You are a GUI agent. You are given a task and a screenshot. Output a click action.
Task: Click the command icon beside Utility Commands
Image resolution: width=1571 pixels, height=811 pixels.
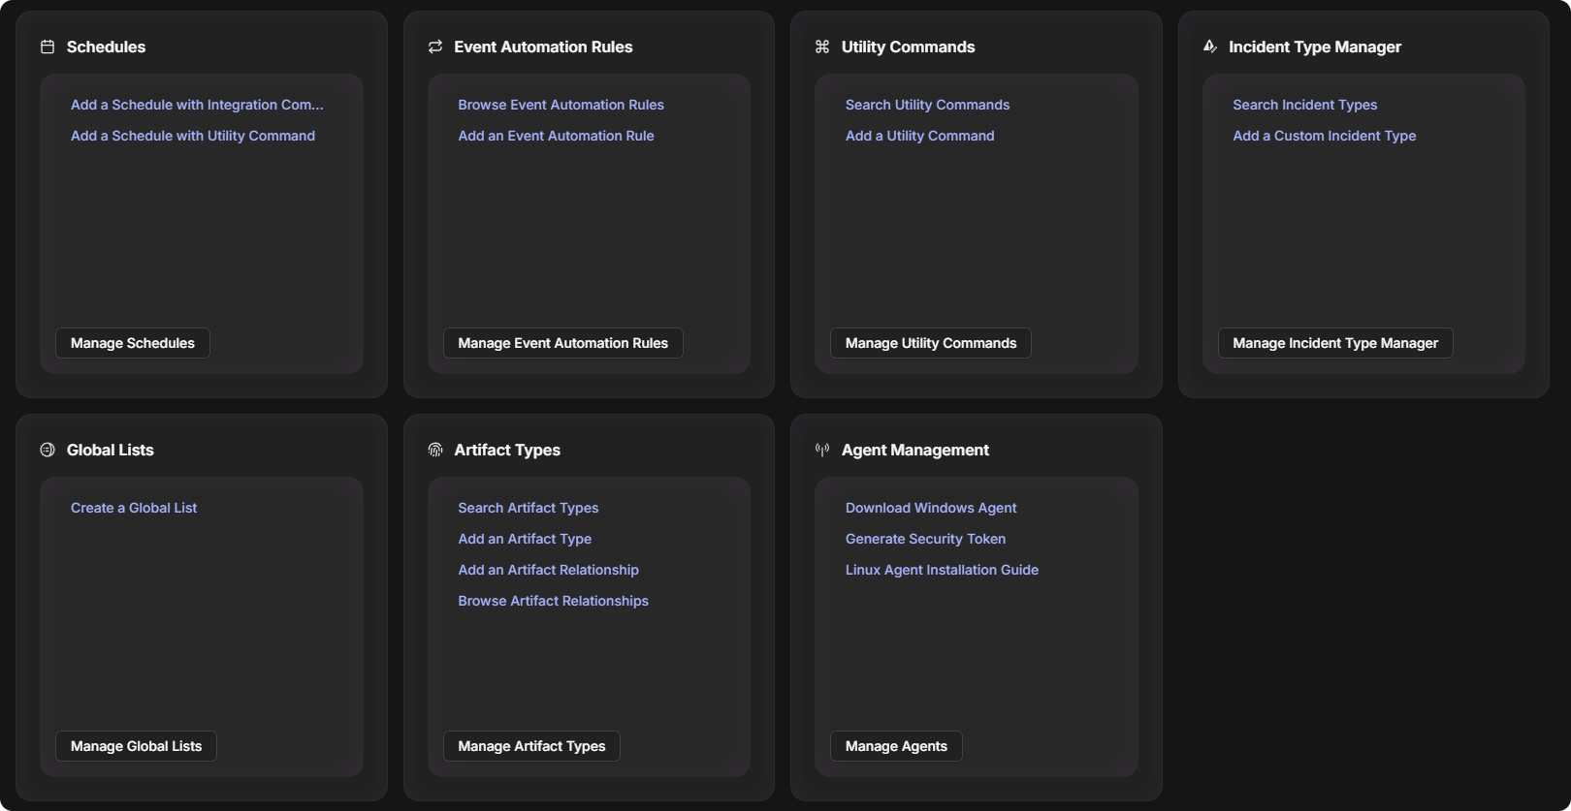click(822, 47)
